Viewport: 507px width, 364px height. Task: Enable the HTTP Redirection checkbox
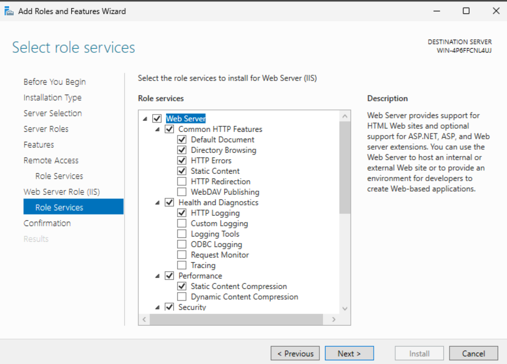pyautogui.click(x=182, y=181)
